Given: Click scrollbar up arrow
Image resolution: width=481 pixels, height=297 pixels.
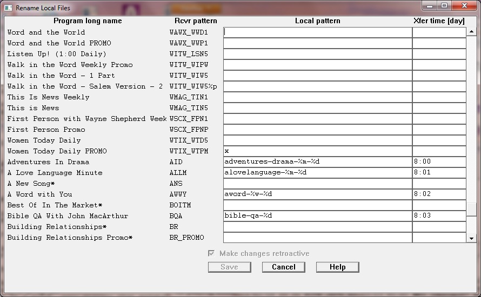Looking at the screenshot, I should click(x=471, y=31).
